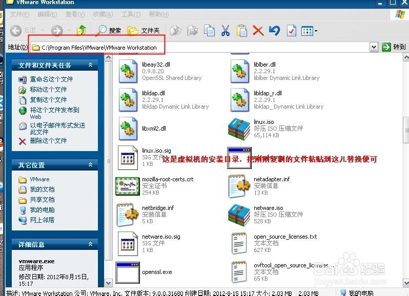The width and height of the screenshot is (409, 296).
Task: Click the side pane scroll-up arrow
Action: click(109, 57)
